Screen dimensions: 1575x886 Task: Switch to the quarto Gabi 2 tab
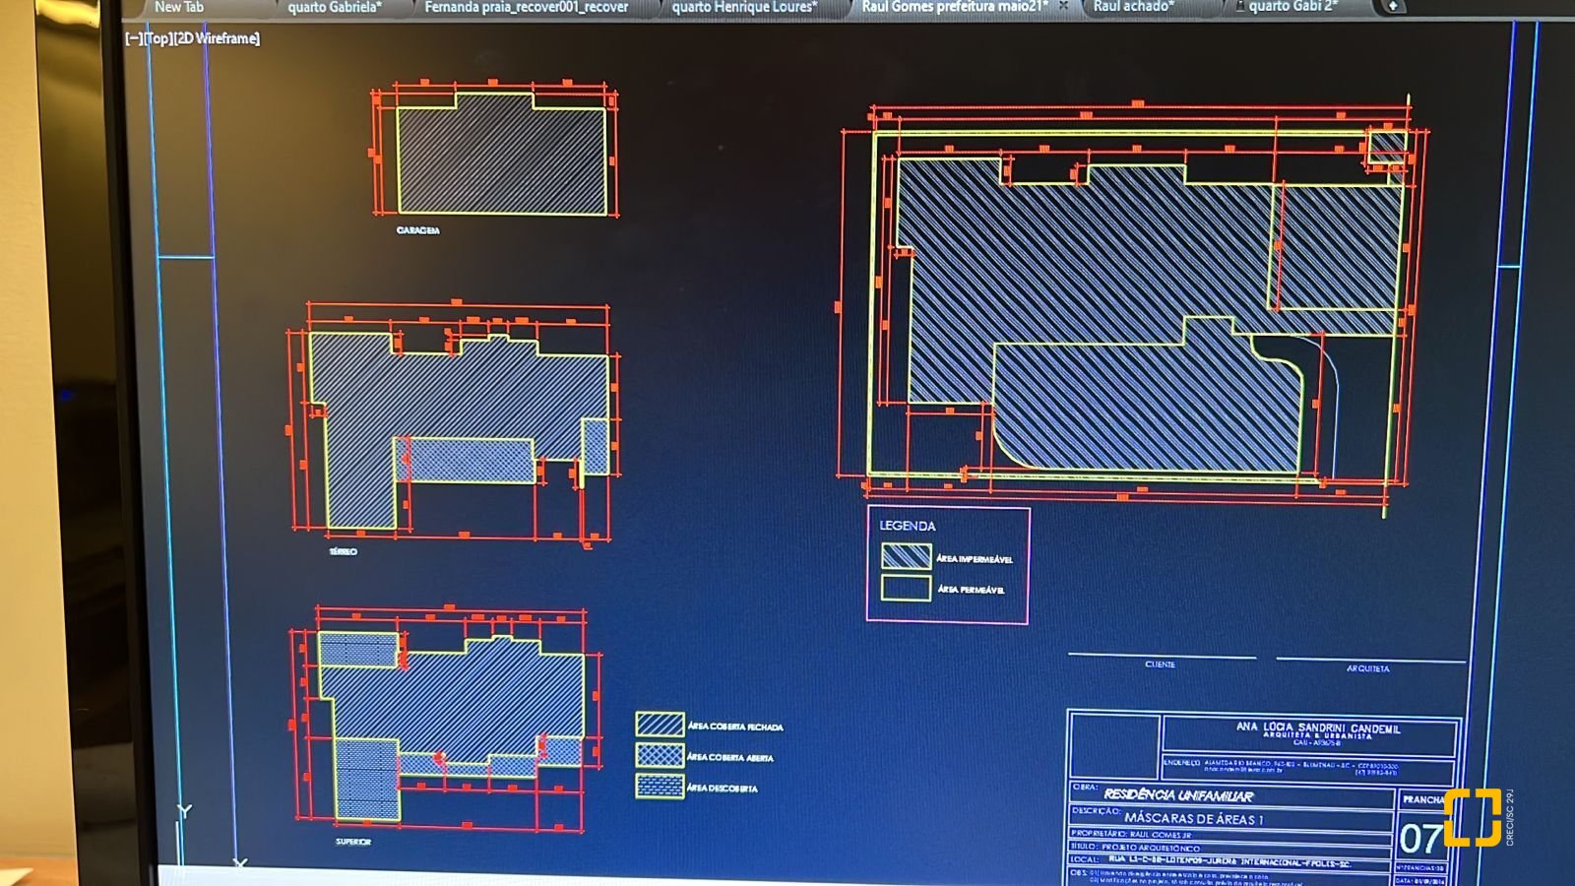pos(1292,7)
